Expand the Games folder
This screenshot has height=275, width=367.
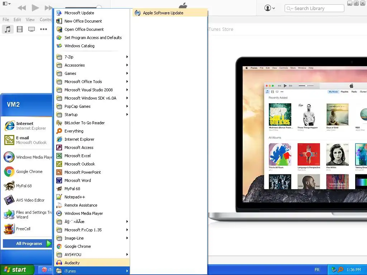click(x=92, y=73)
